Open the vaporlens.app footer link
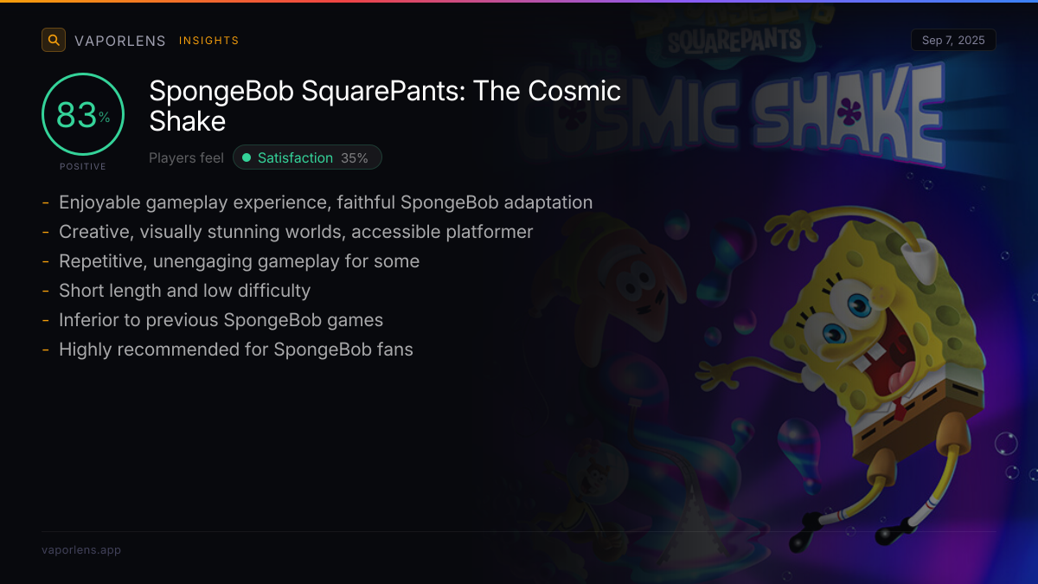 pos(81,549)
